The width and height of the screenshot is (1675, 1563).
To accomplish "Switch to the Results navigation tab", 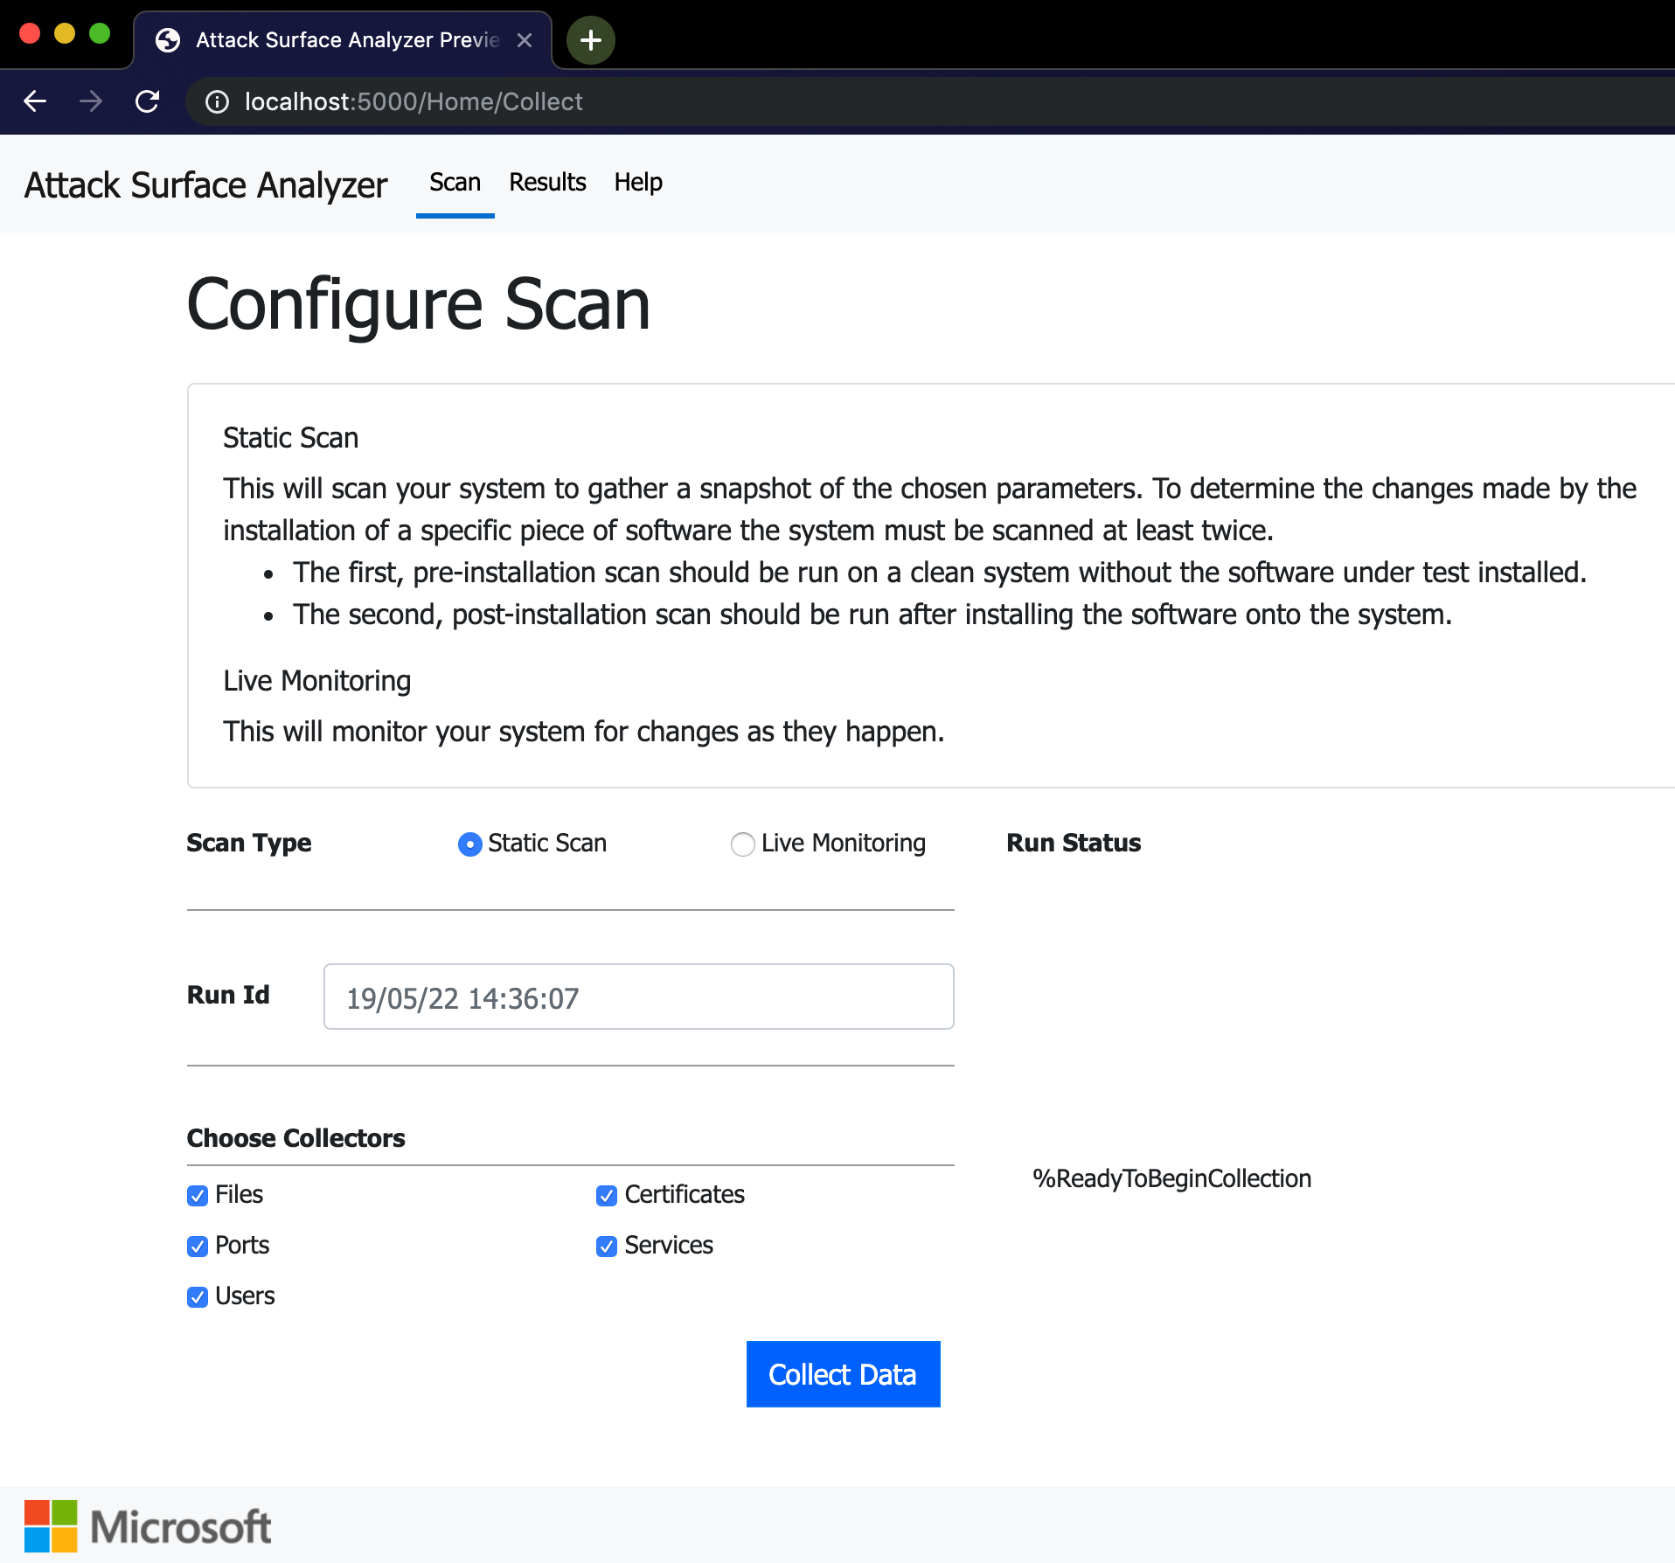I will tap(547, 183).
